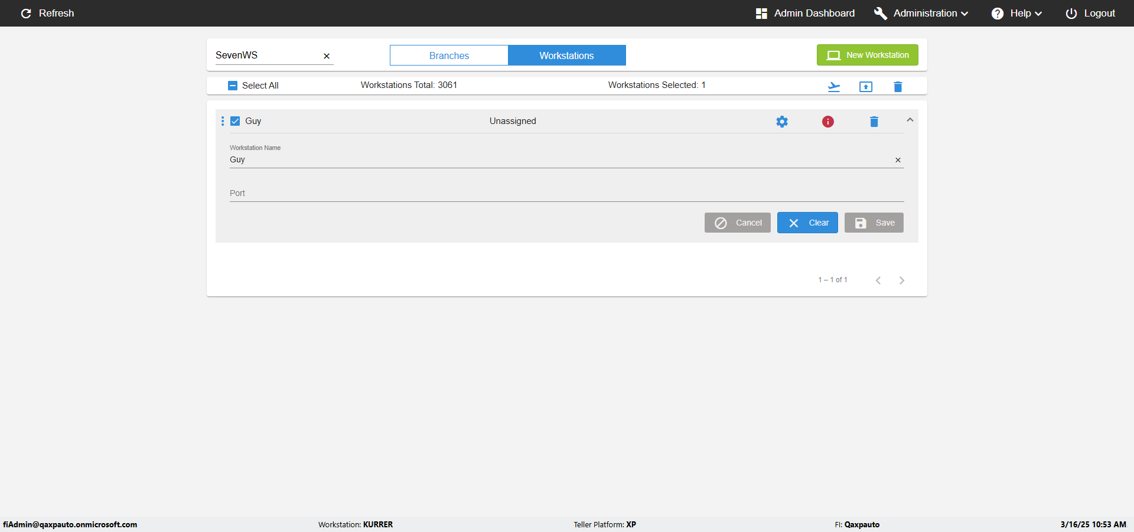Delete selected workstations via toolbar trash icon
Image resolution: width=1134 pixels, height=532 pixels.
[898, 87]
